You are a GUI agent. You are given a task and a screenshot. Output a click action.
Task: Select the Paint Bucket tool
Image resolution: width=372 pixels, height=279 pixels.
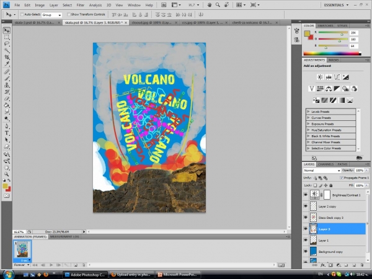7,105
